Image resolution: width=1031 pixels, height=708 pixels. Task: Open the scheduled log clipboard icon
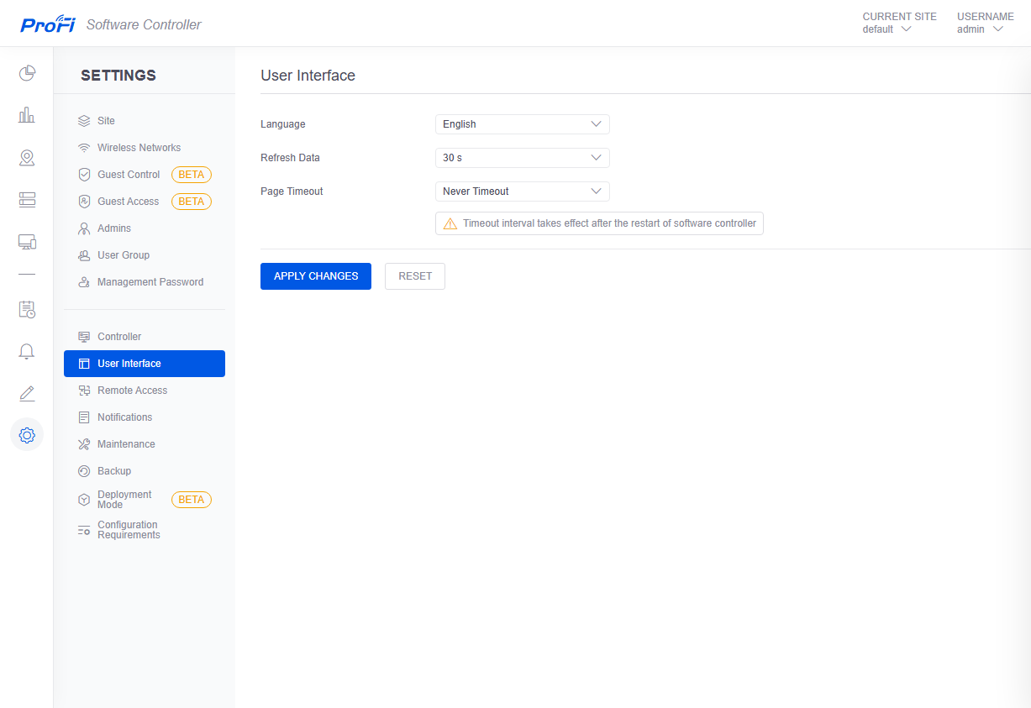point(27,309)
